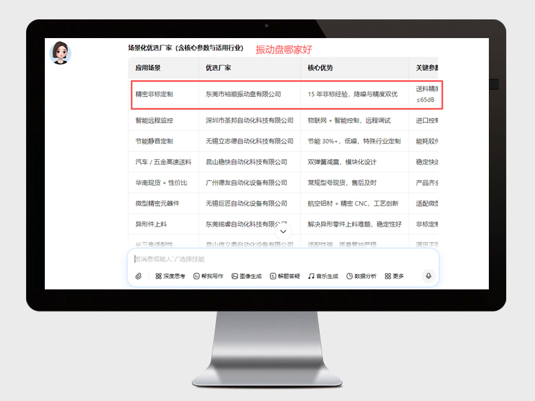Click the assistant avatar image
Image resolution: width=535 pixels, height=401 pixels.
pos(61,53)
